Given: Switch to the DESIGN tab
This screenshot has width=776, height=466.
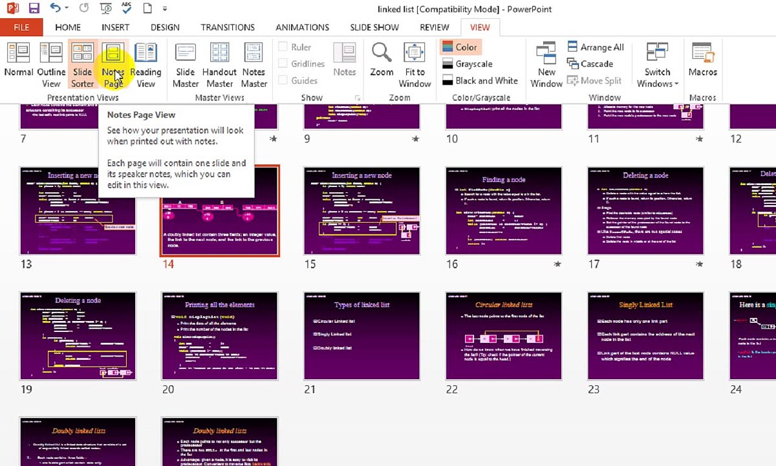Looking at the screenshot, I should point(165,27).
